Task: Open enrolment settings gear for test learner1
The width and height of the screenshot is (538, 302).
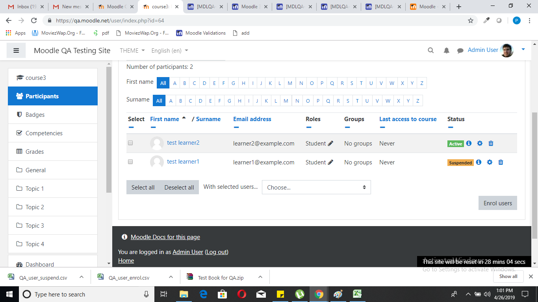Action: pos(490,162)
